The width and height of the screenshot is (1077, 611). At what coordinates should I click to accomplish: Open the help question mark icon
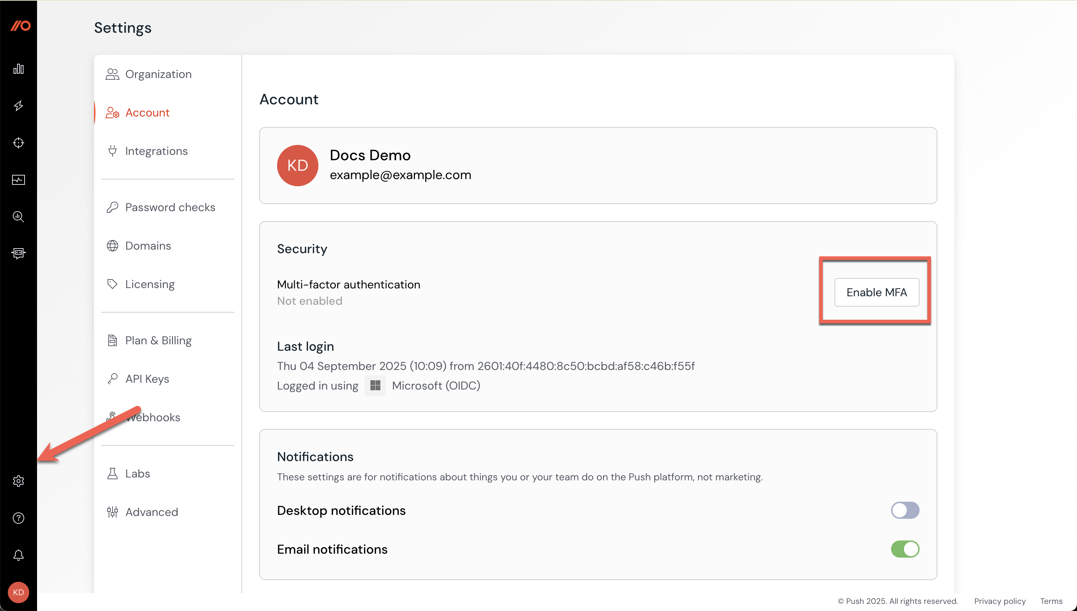pyautogui.click(x=19, y=518)
